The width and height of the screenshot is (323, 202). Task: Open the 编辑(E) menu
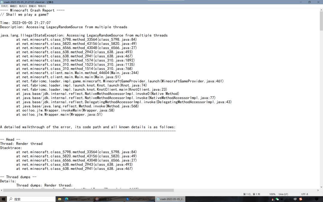[13, 6]
